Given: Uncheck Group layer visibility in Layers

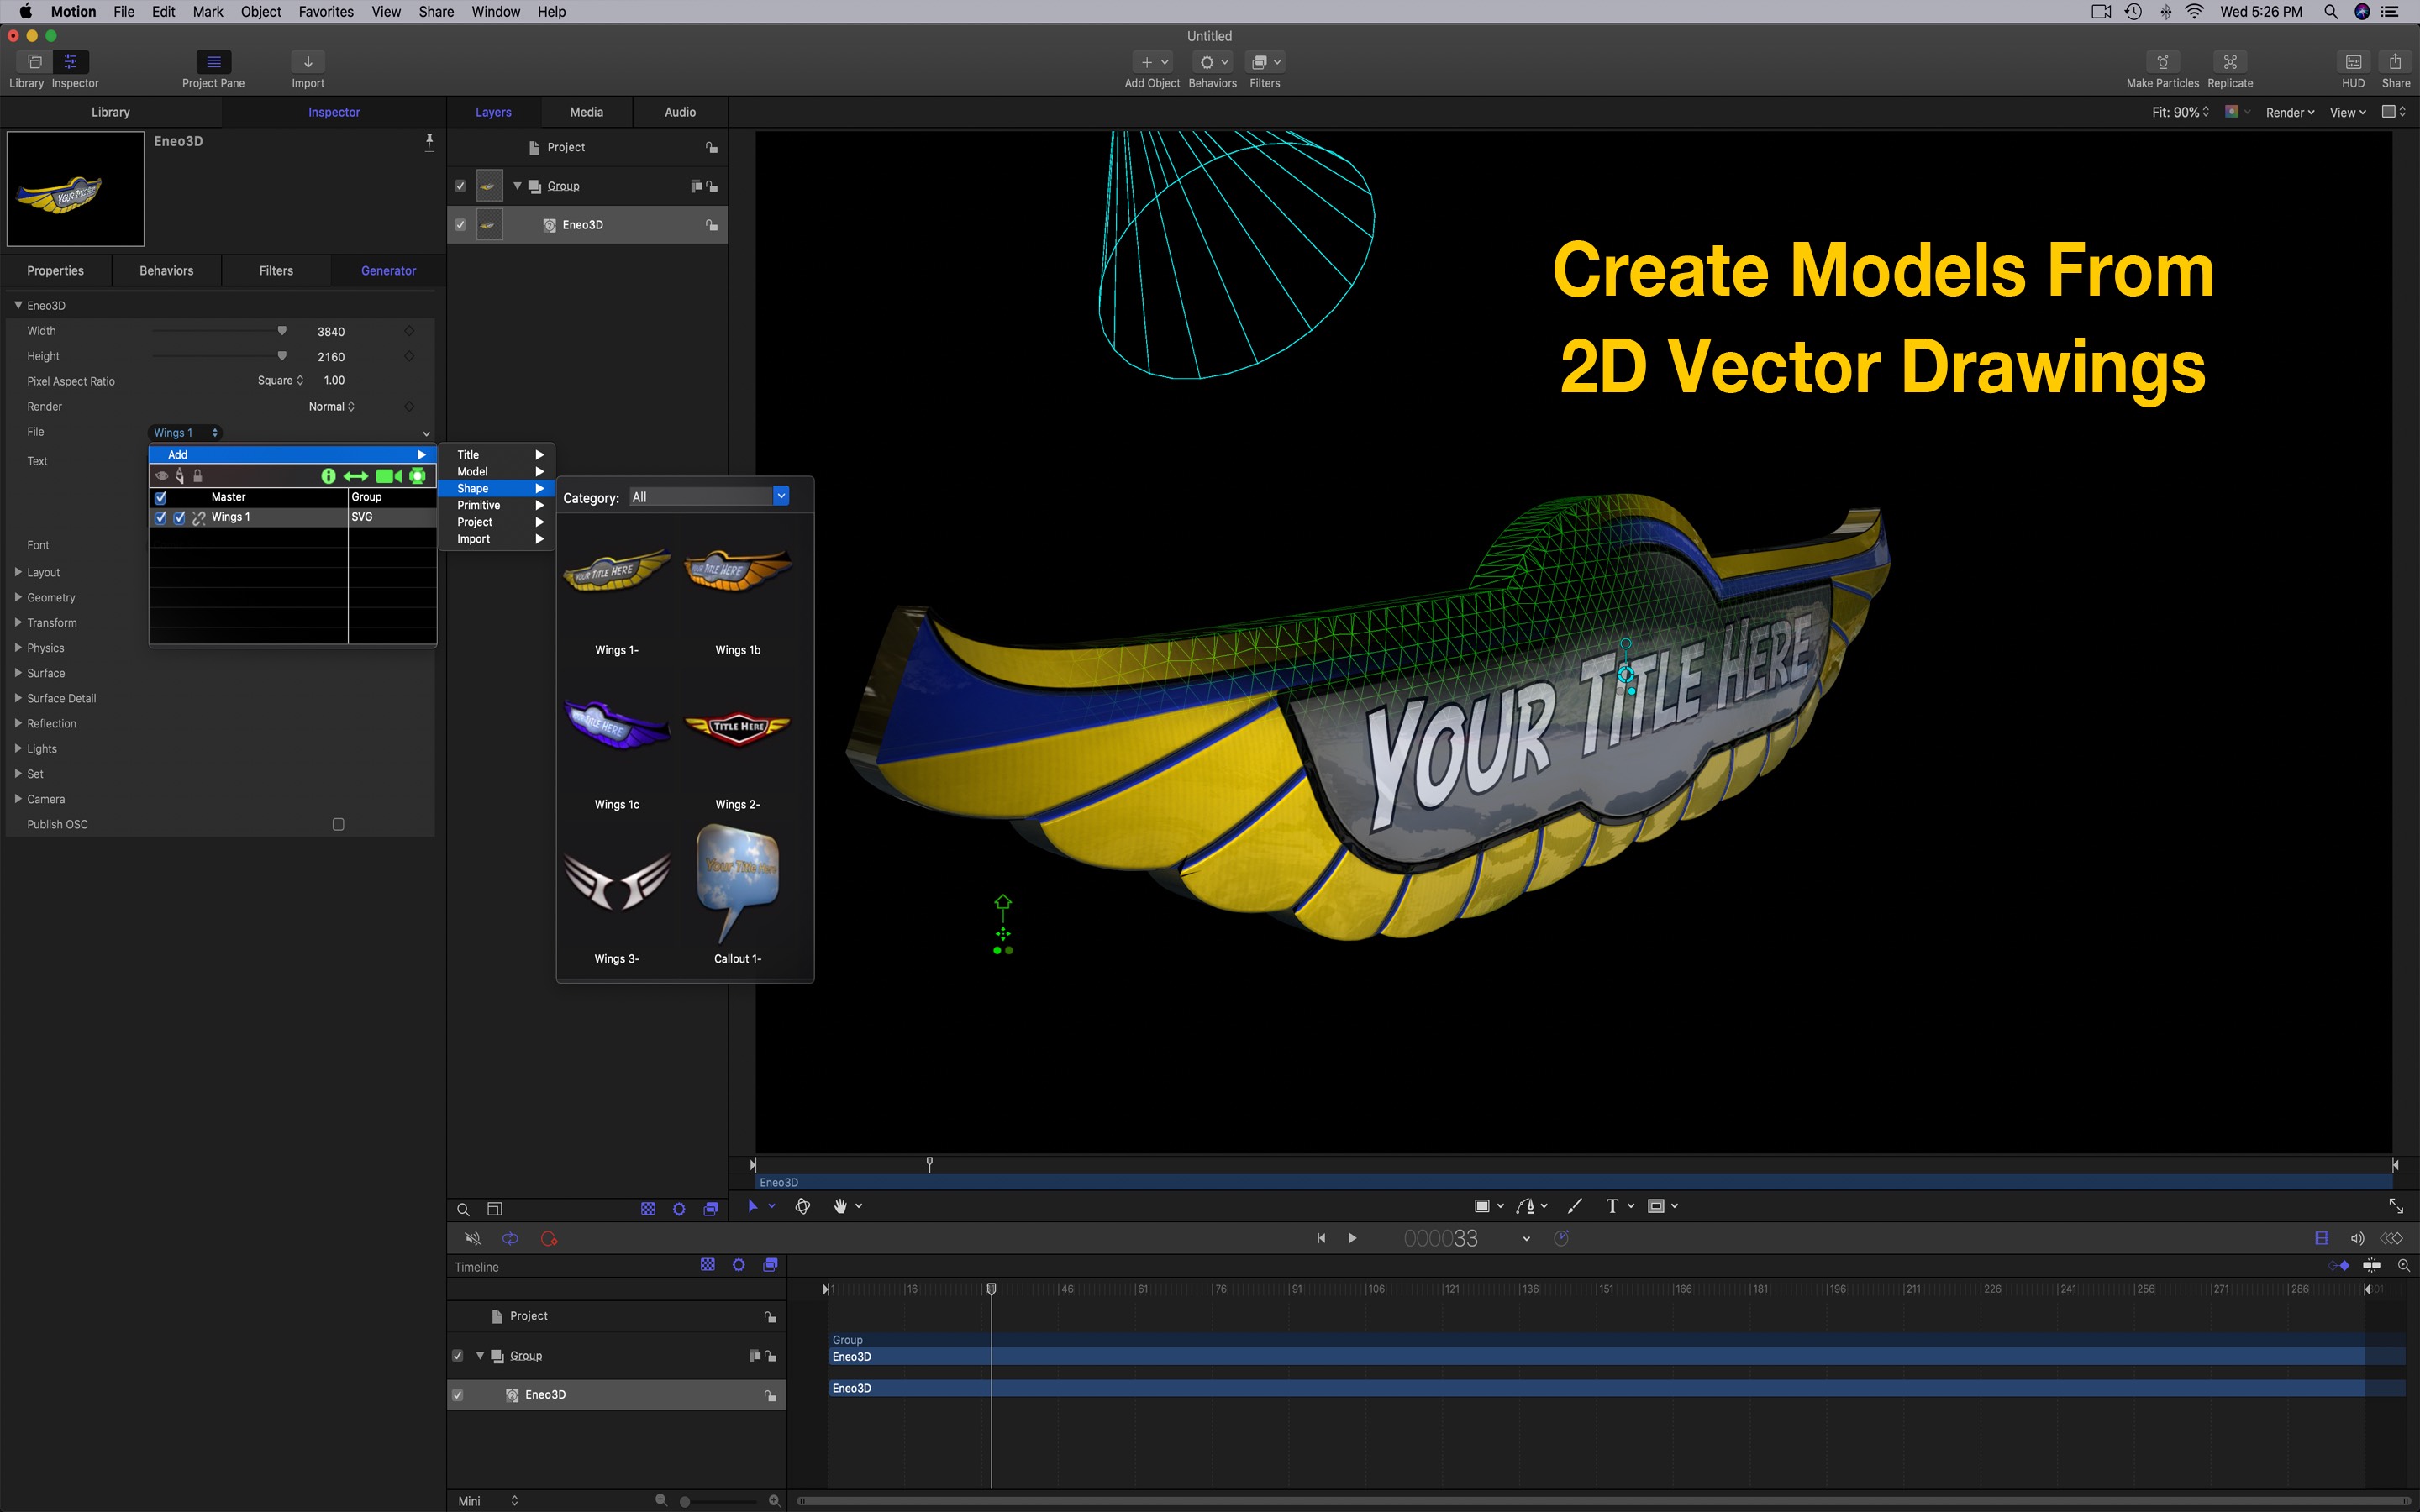Looking at the screenshot, I should [460, 186].
